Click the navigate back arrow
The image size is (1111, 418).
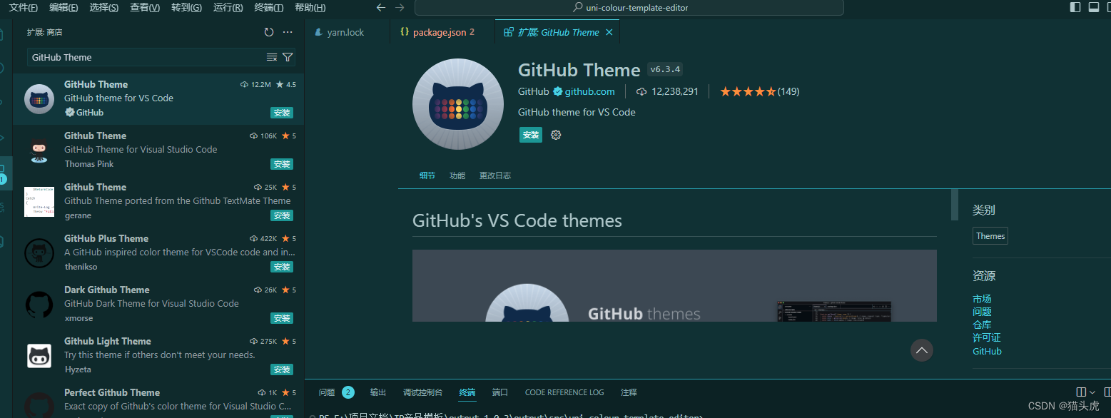click(381, 7)
